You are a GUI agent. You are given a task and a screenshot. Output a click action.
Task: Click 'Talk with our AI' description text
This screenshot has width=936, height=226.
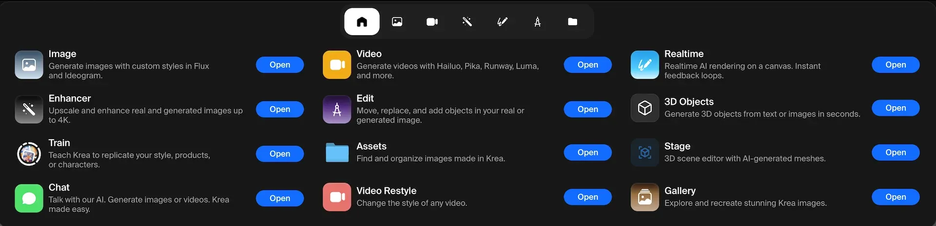point(139,204)
